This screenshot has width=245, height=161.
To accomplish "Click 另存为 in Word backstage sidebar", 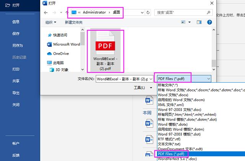I will (18, 45).
